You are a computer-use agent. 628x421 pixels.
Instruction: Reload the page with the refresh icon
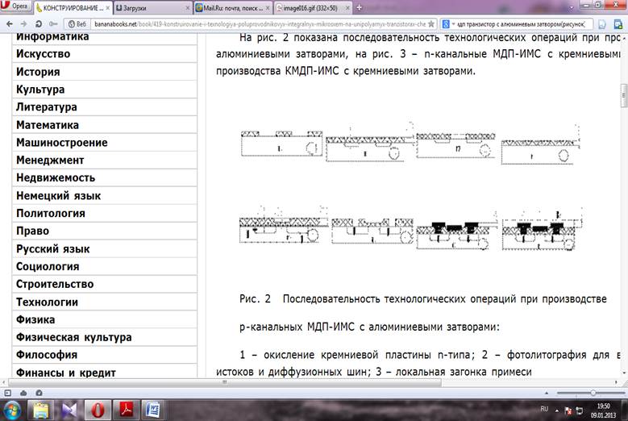click(x=39, y=24)
